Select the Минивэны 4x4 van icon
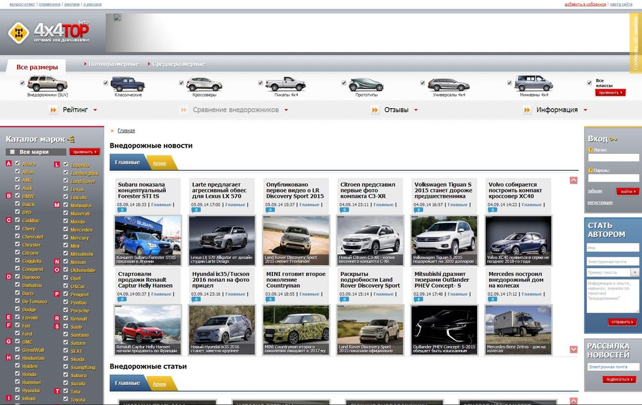The image size is (642, 405). coord(534,83)
